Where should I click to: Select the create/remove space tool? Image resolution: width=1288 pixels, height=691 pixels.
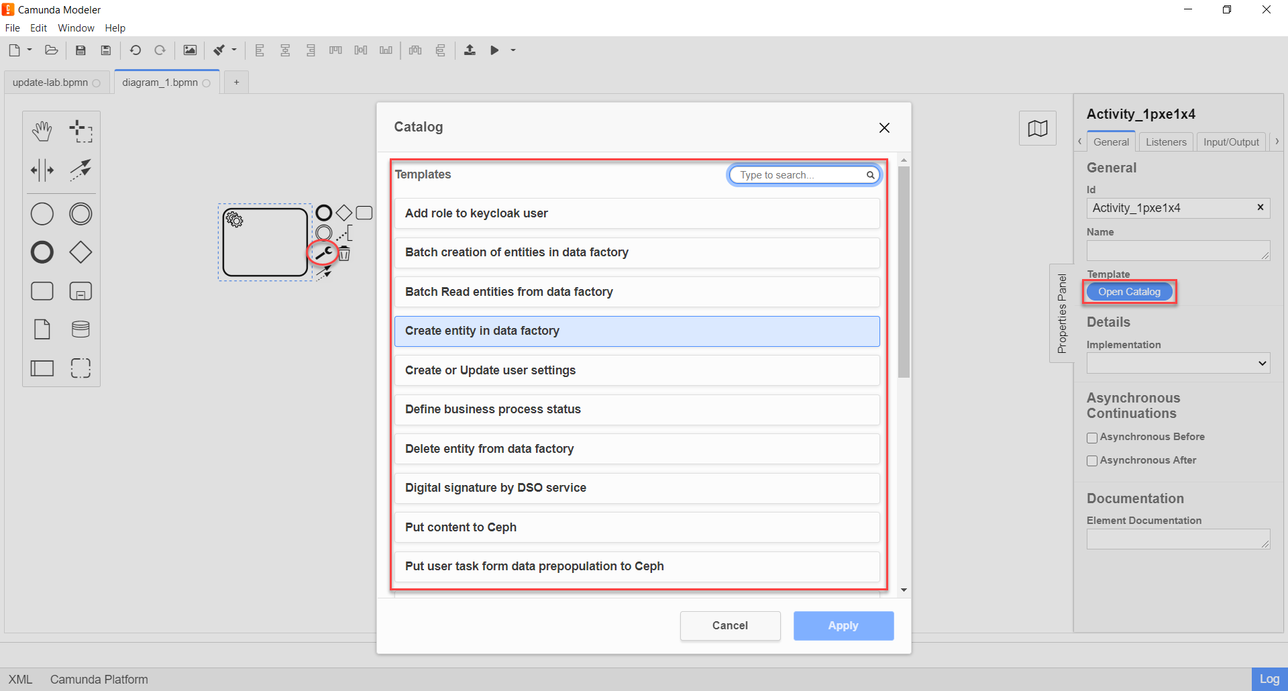pos(42,170)
